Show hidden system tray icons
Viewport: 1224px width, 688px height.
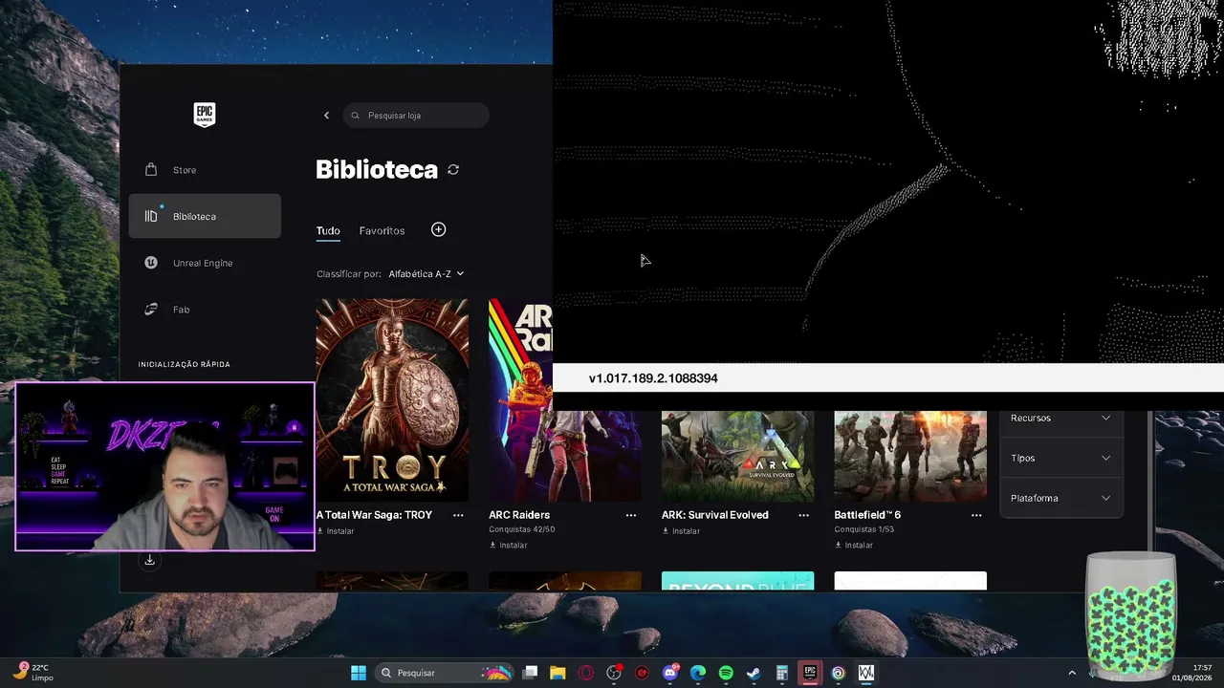[x=1071, y=673]
